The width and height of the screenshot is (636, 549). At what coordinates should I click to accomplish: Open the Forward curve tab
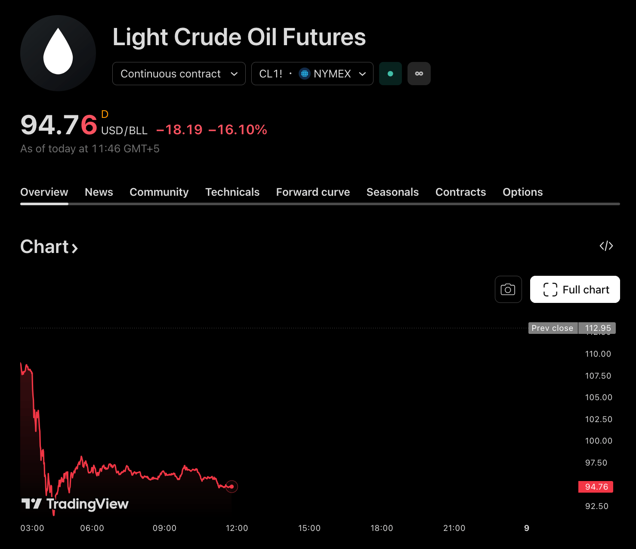[x=313, y=192]
